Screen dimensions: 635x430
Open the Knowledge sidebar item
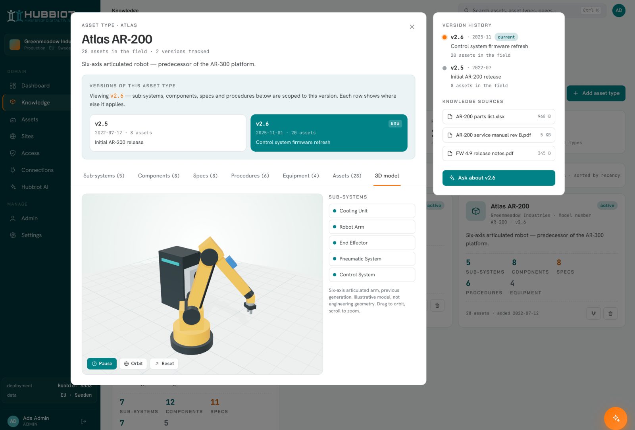[35, 102]
